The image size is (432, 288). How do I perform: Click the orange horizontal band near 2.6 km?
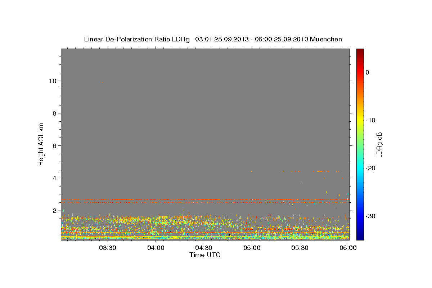[x=205, y=199]
